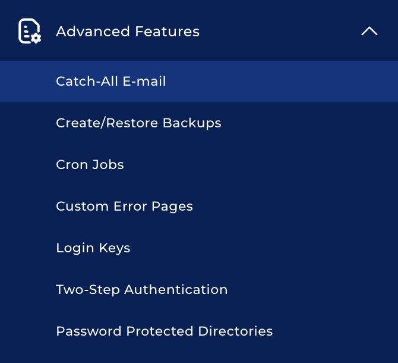Choose the directory password protection entry
This screenshot has height=363, width=398.
[164, 331]
